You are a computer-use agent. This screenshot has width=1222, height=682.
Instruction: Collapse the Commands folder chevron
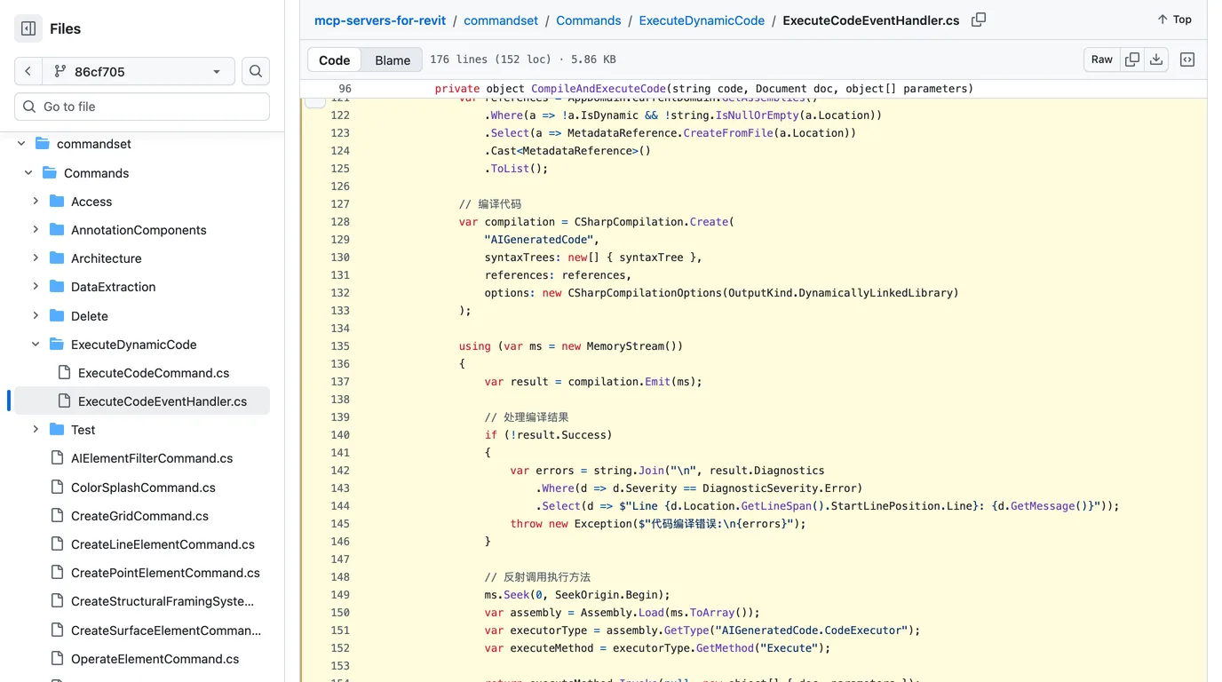point(28,173)
